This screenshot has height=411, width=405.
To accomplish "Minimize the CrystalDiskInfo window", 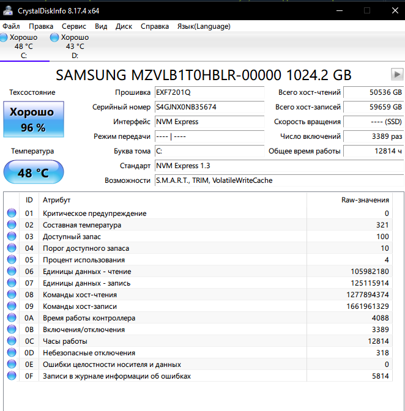I will point(340,10).
